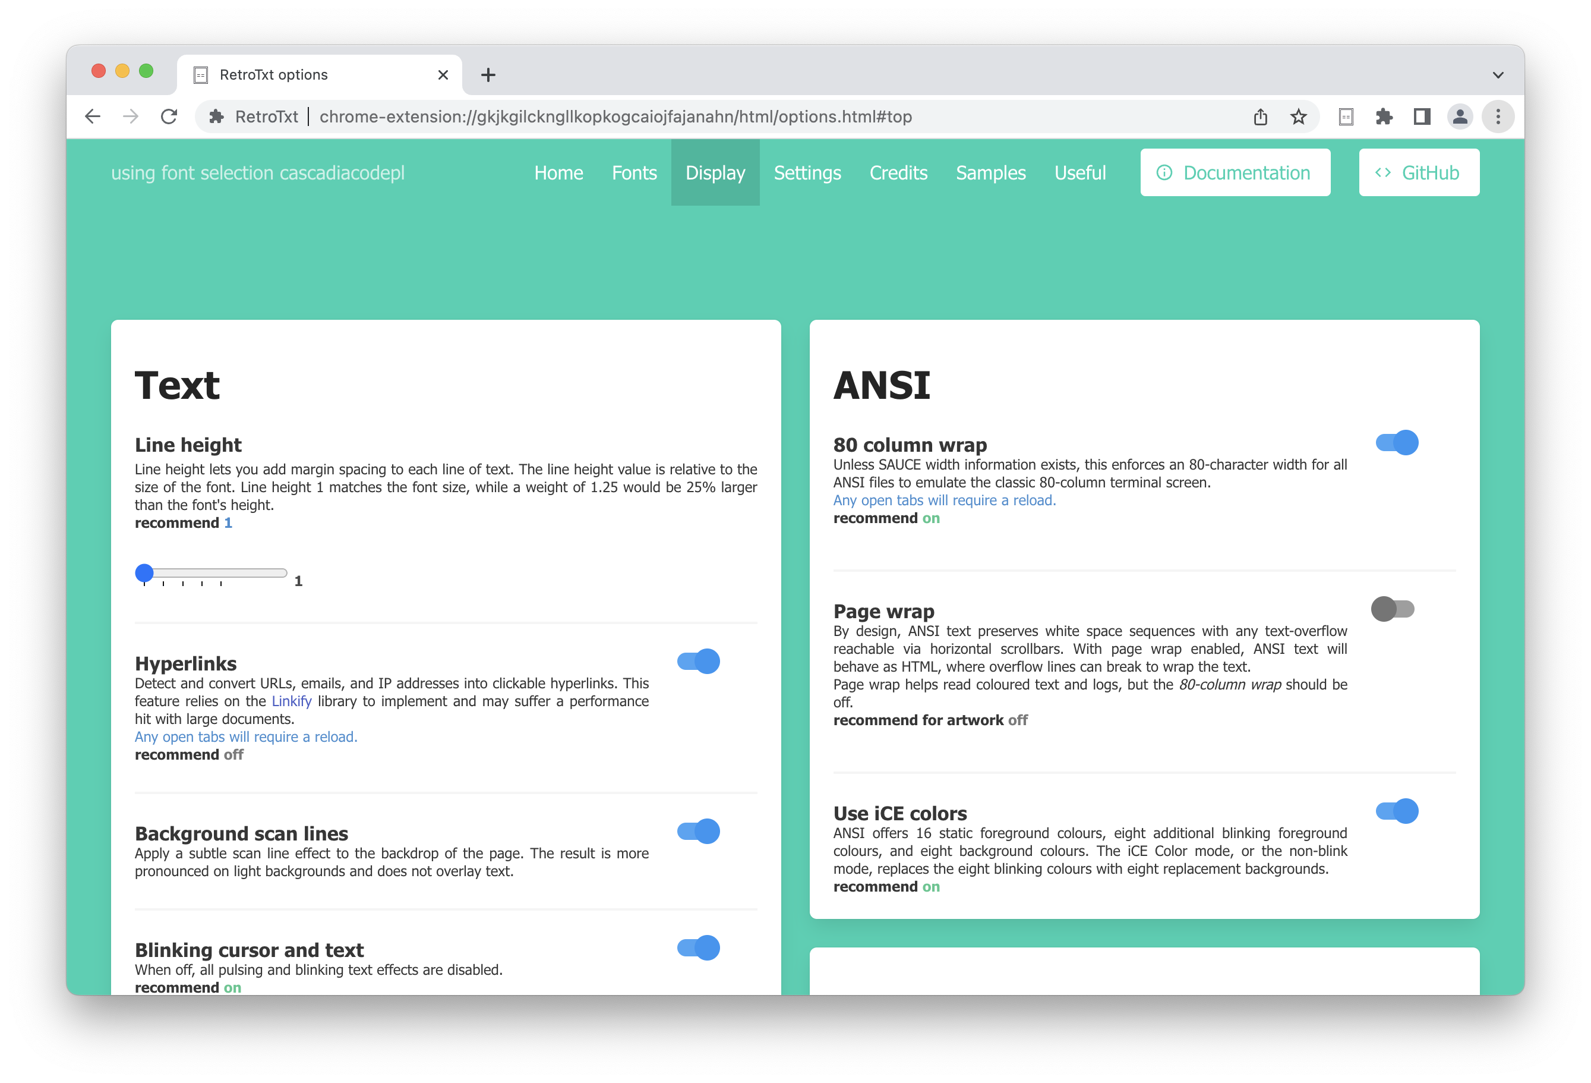1591x1083 pixels.
Task: Toggle the Hyperlinks switch off
Action: click(698, 661)
